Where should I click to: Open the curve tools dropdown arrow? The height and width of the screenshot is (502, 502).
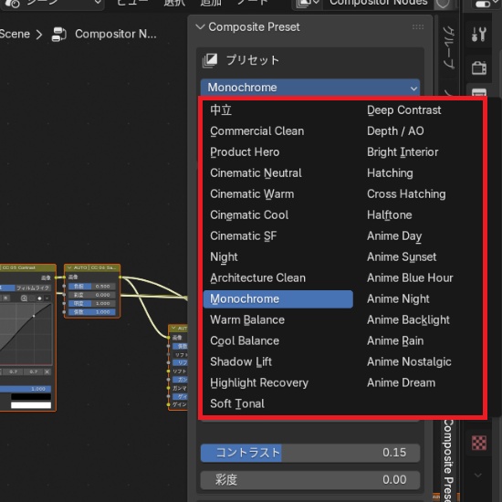[47, 298]
